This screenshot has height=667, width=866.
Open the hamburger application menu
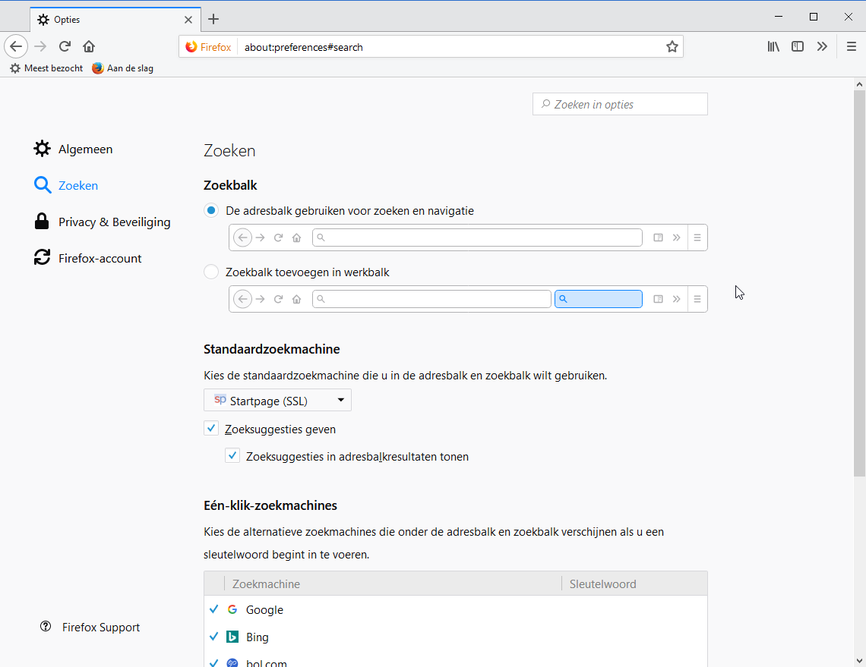click(x=852, y=46)
